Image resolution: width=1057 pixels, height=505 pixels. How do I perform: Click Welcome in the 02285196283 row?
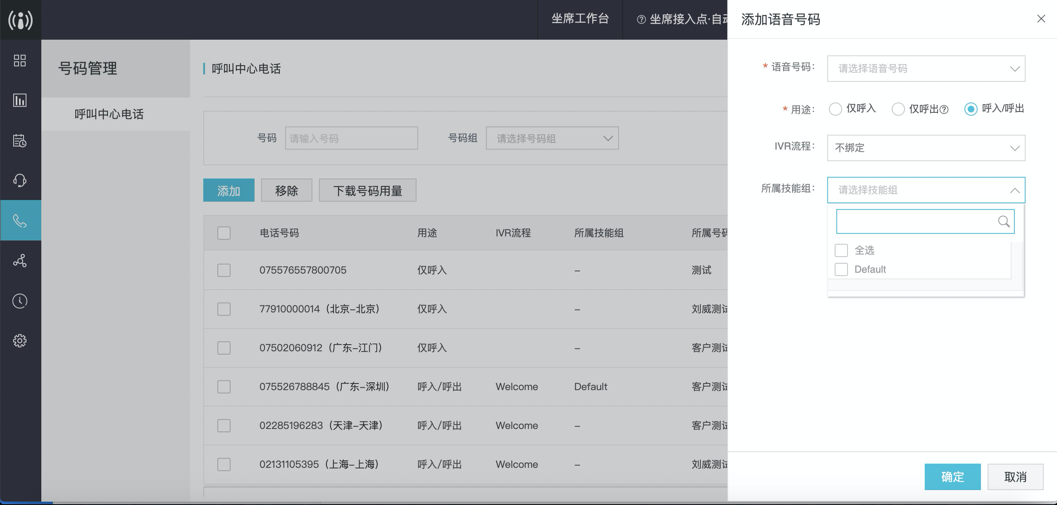517,426
